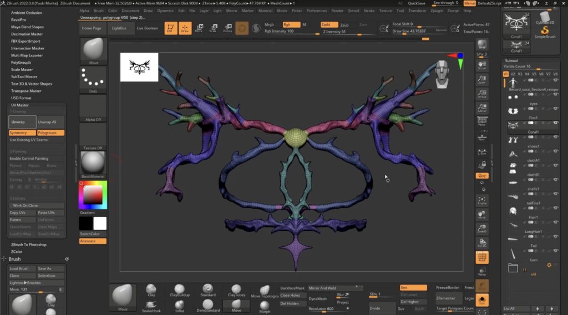Hide the shoes1 subtool with eye icon
Image resolution: width=568 pixels, height=315 pixels.
pos(556,152)
